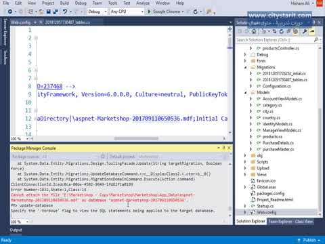Screen dimensions: 325x244
Task: Expand the obj folder
Action: click(x=245, y=155)
